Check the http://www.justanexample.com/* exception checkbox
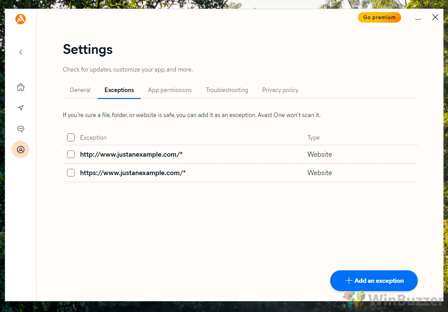The image size is (448, 312). tap(71, 154)
